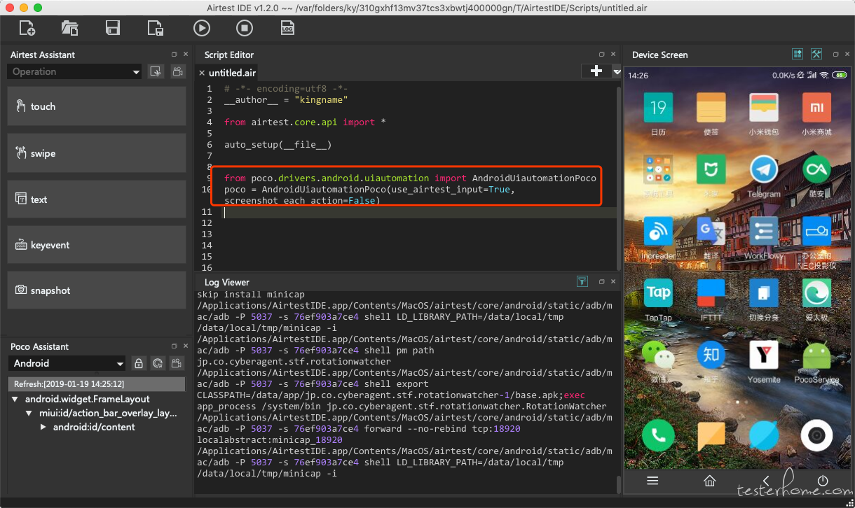Screen dimensions: 855x508
Task: Click the grid icon in the Device Screen header
Action: 798,54
